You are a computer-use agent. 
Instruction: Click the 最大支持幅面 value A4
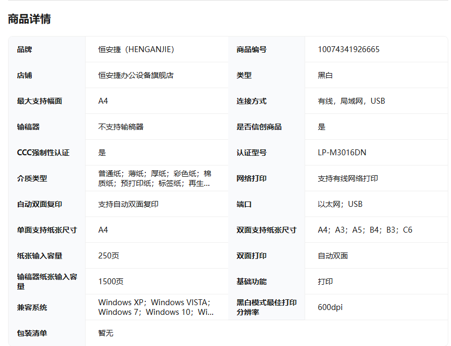pos(103,101)
